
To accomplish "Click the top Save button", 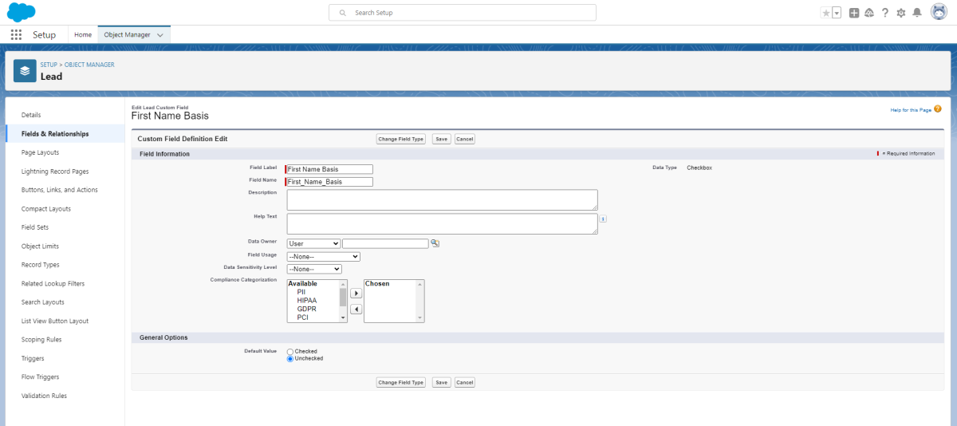I will (441, 139).
